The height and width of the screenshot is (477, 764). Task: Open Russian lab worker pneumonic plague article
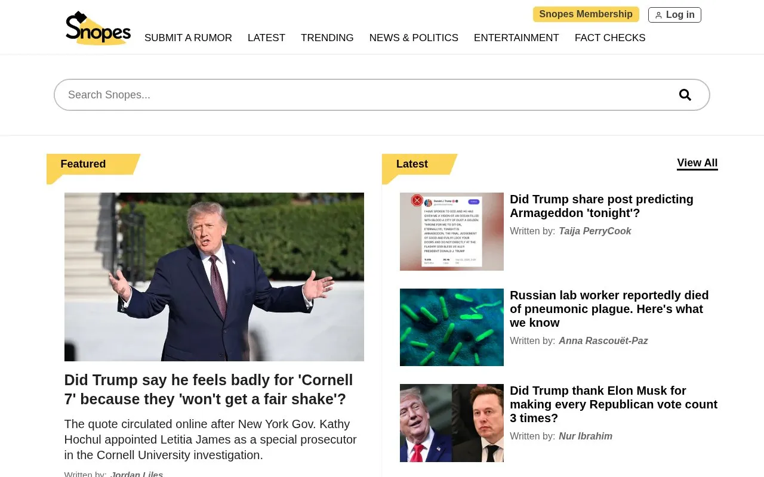[x=609, y=309]
